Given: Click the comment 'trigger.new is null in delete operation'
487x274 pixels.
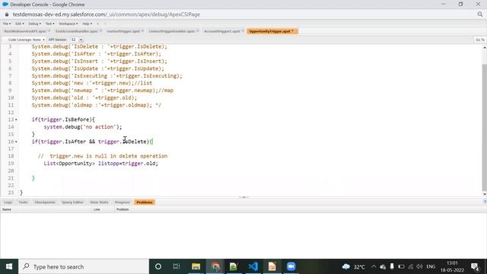Looking at the screenshot, I should [x=108, y=156].
